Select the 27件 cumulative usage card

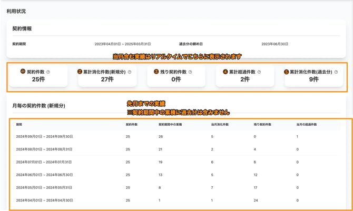coord(107,76)
